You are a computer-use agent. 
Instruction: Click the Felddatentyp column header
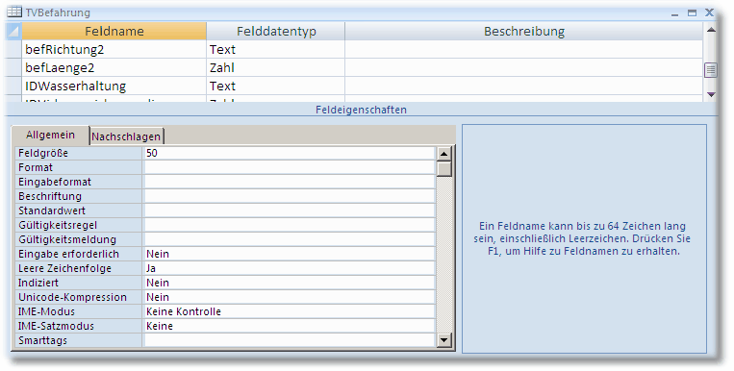coord(276,32)
